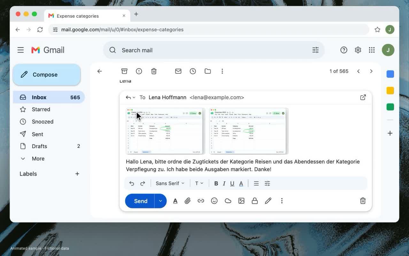The height and width of the screenshot is (256, 409).
Task: Show search options filter
Action: [x=315, y=50]
